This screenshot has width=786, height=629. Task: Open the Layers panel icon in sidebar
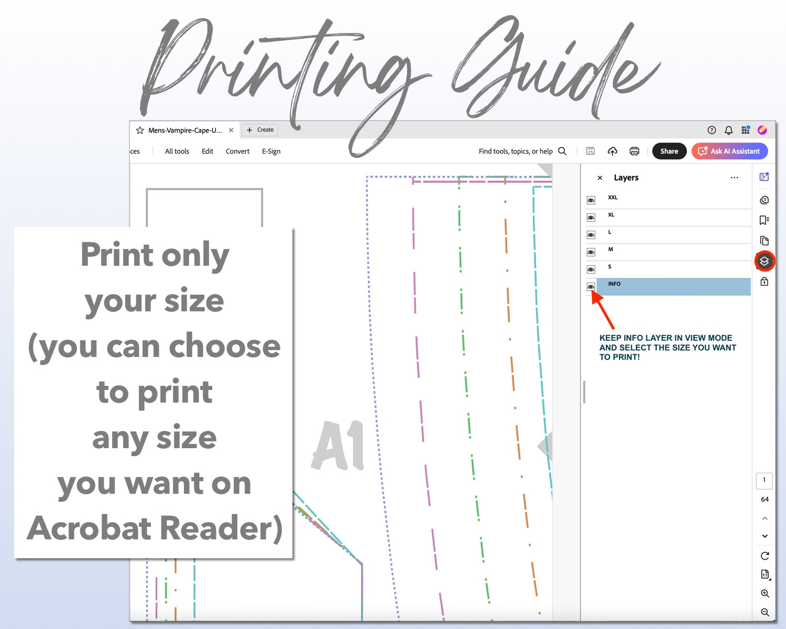coord(765,261)
